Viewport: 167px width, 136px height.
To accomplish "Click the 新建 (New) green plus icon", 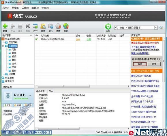I will click(x=5, y=26).
